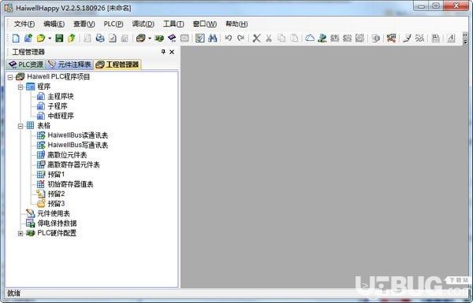
Task: Select the 程序 folder item
Action: click(43, 87)
